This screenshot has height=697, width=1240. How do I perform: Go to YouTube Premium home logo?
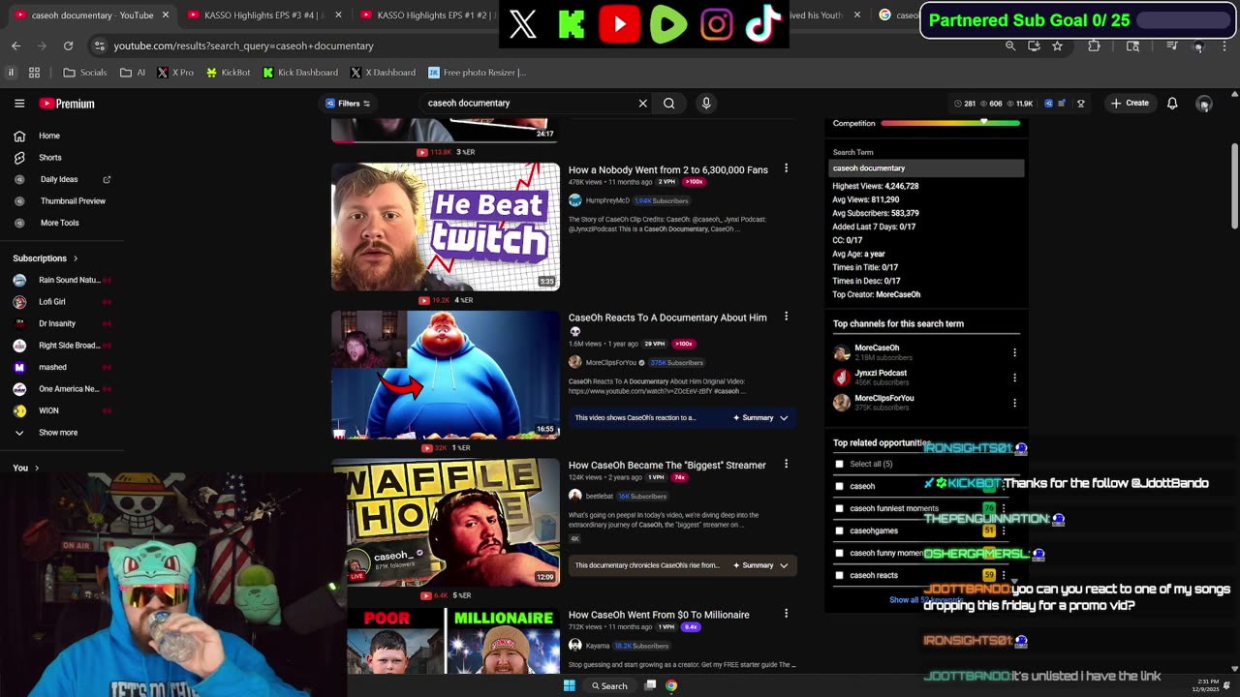67,104
